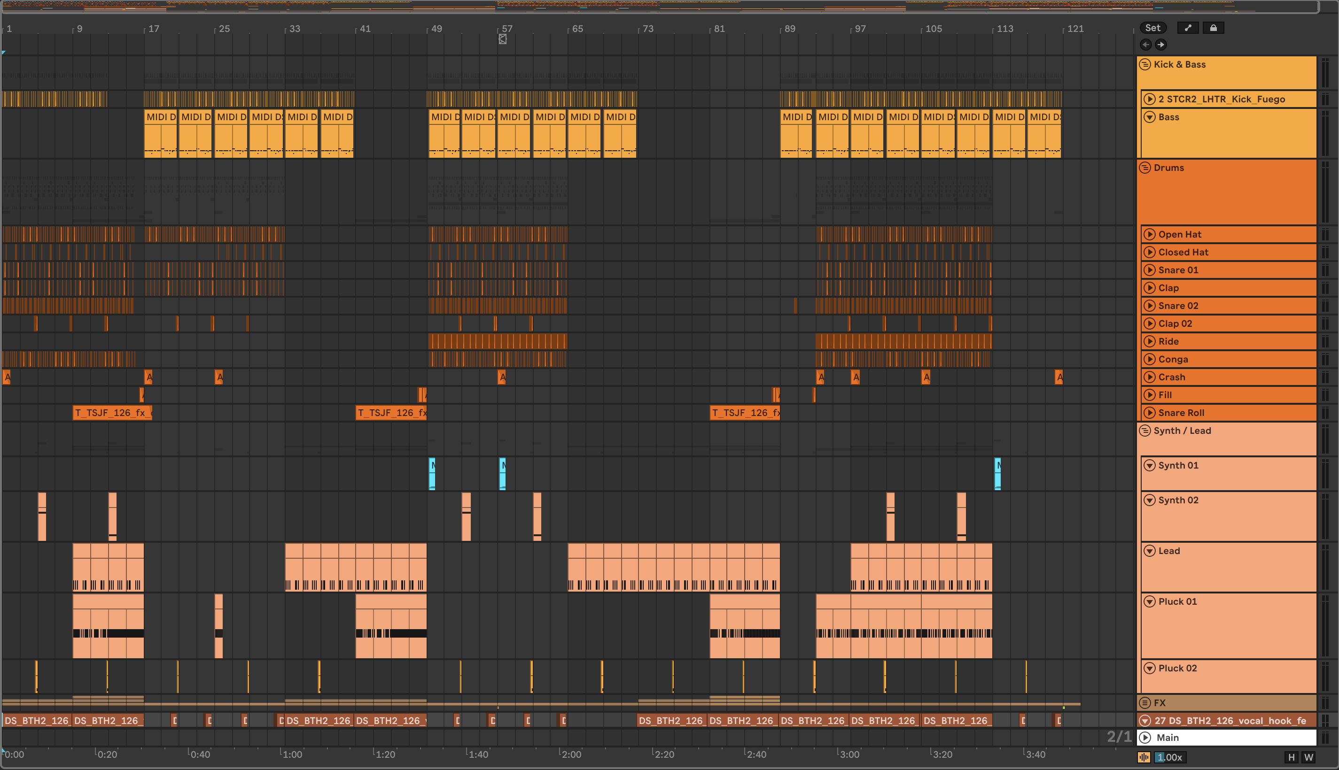Screen dimensions: 1339x770
Task: Select the Synth 01 cyan clip at bar 49
Action: 432,474
